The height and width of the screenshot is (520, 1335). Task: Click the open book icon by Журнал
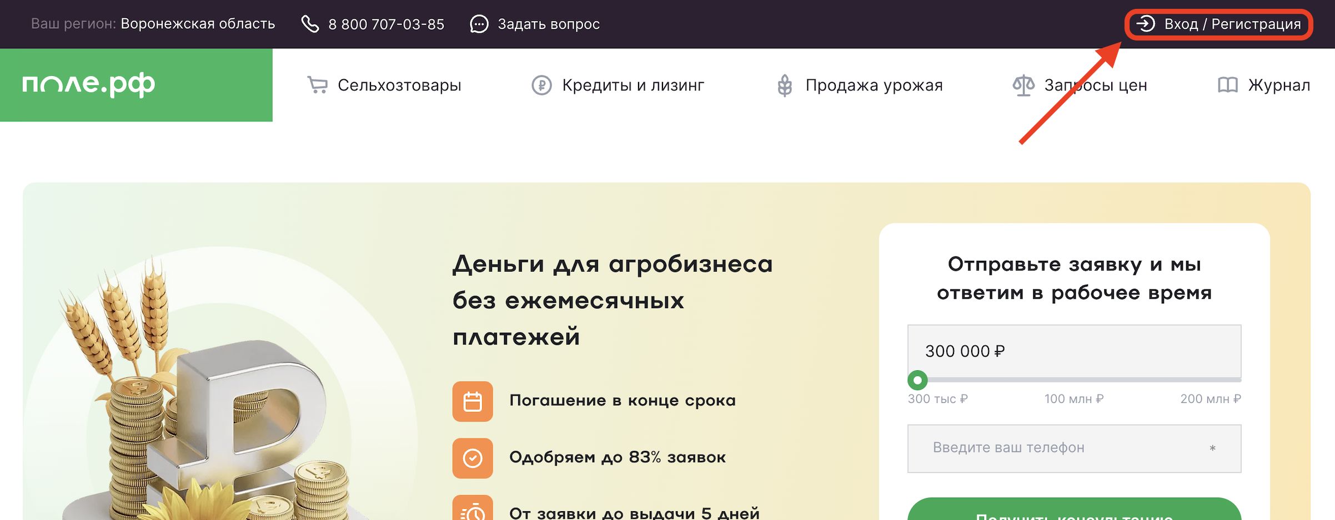[1228, 85]
